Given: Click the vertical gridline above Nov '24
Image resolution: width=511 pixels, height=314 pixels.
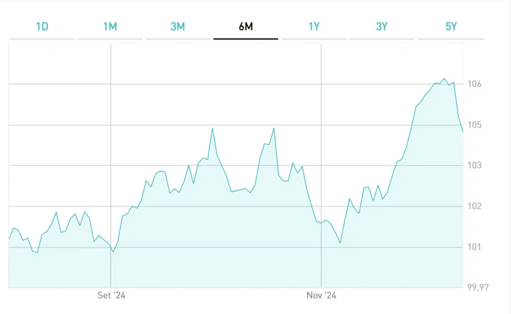Looking at the screenshot, I should pos(321,125).
